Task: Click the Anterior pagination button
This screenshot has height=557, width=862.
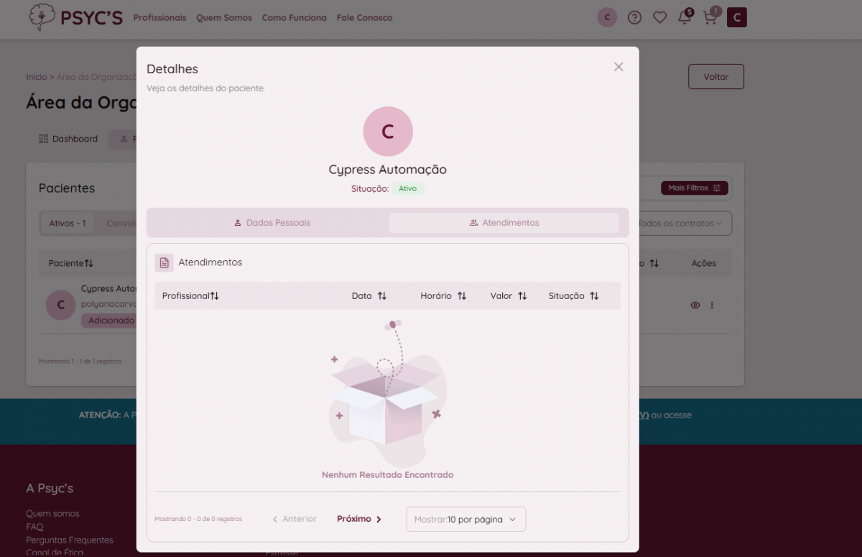Action: tap(295, 519)
